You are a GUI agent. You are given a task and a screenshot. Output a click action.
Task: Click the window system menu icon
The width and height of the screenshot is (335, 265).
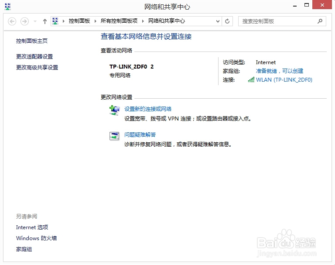coord(7,7)
